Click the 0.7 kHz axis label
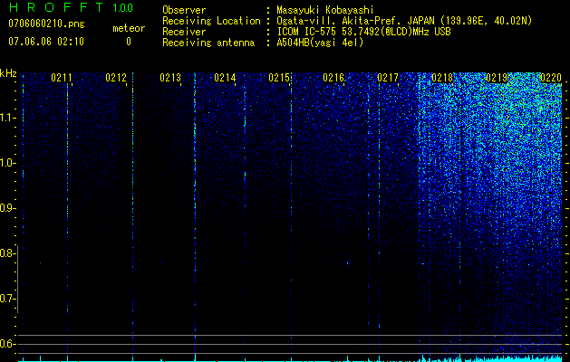Screen dimensions: 570x362 pos(8,299)
